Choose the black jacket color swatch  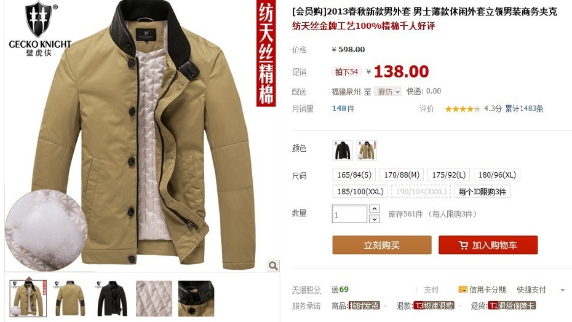coord(343,150)
